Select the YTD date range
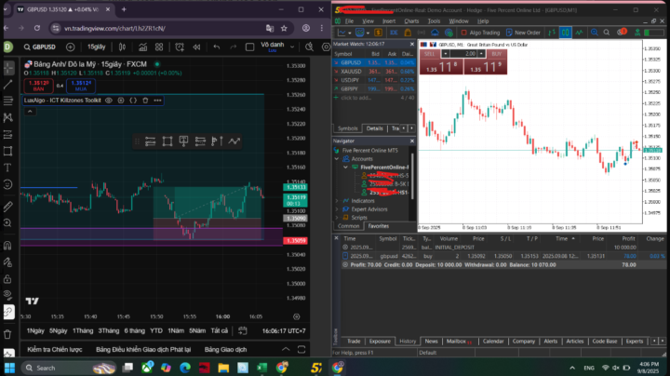 [156, 330]
